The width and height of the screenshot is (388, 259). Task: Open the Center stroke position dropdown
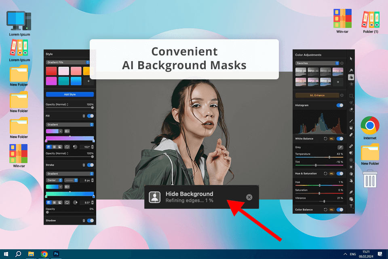[54, 180]
